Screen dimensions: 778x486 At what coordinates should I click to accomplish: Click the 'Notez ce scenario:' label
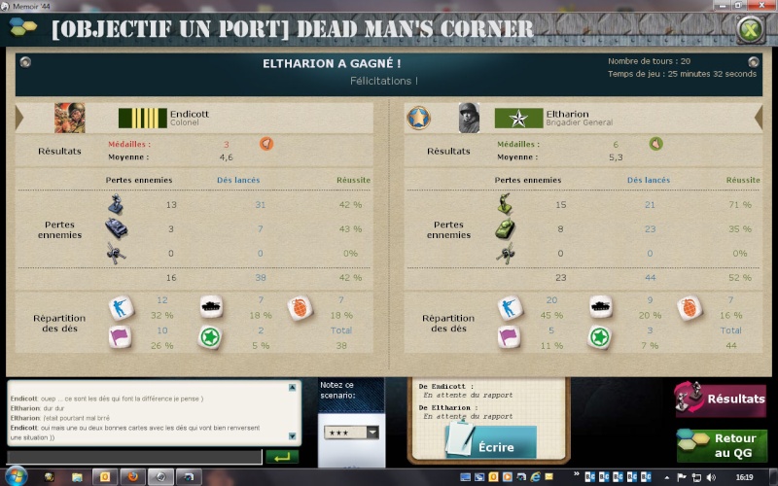[337, 390]
